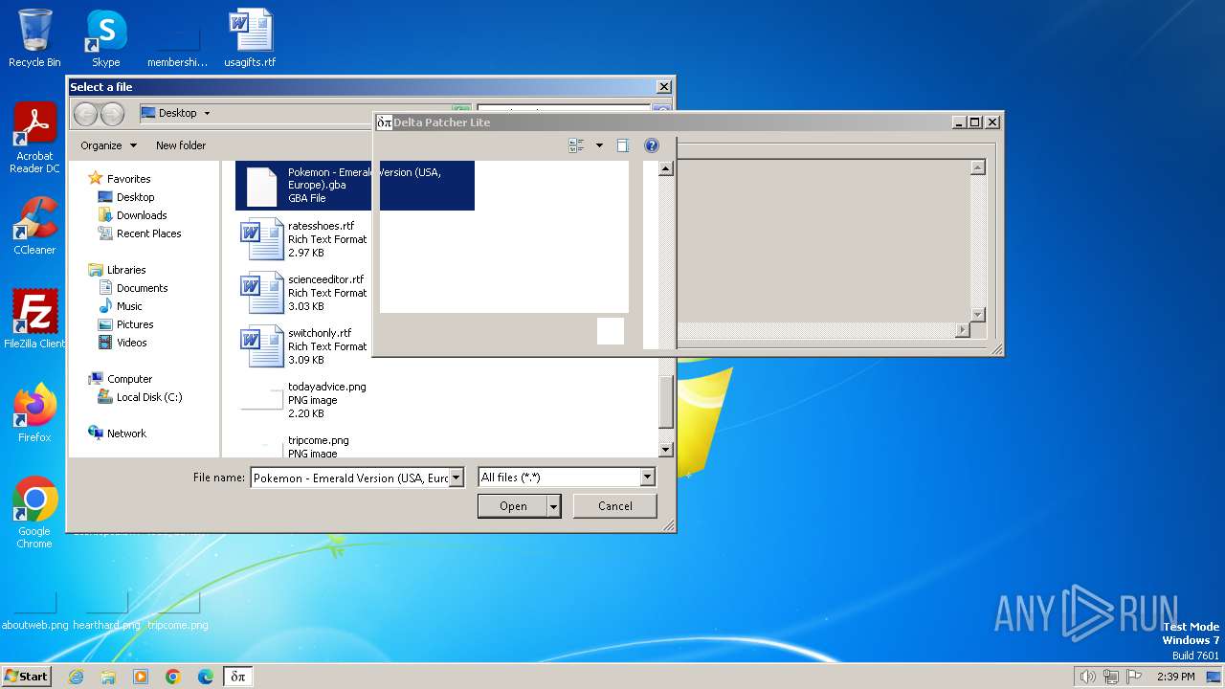This screenshot has height=689, width=1225.
Task: Toggle the preview pane icon
Action: point(622,145)
